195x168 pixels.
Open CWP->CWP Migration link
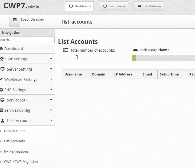pyautogui.click(x=21, y=162)
